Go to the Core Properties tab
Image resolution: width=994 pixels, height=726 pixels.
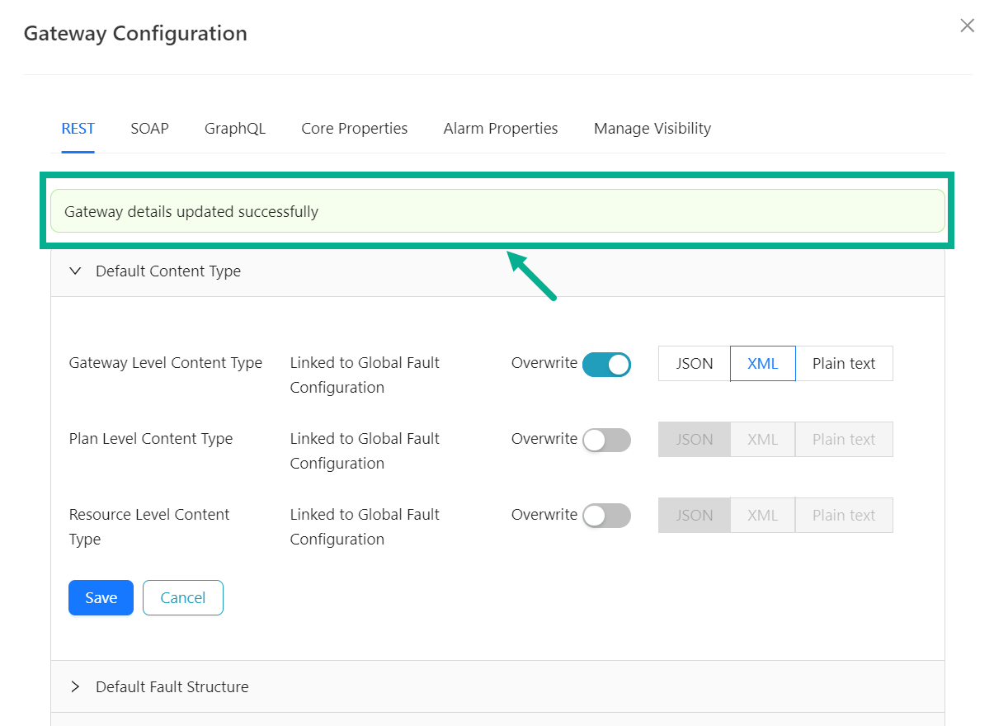[x=354, y=129]
